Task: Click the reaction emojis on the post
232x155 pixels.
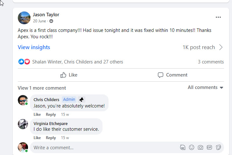Action: [x=24, y=62]
